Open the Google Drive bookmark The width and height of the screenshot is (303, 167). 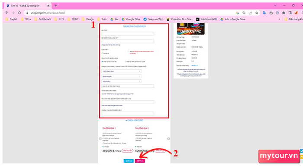[131, 19]
